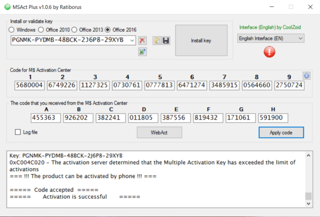Click the log scrollbar thumb
The height and width of the screenshot is (217, 320).
pos(308,196)
